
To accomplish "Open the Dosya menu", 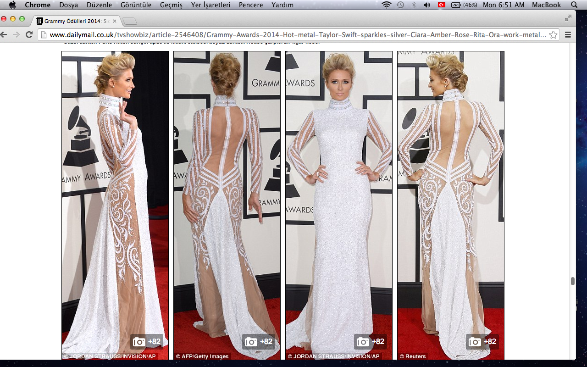I will [x=68, y=5].
